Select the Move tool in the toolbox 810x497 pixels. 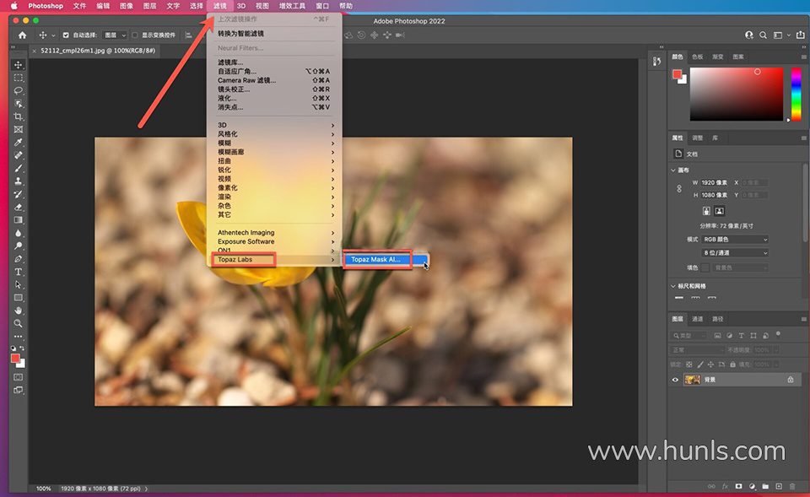(18, 65)
